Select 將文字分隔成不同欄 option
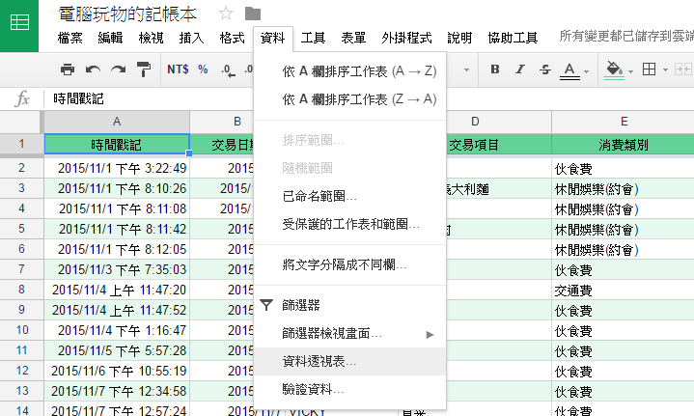The height and width of the screenshot is (416, 694). pos(350,265)
